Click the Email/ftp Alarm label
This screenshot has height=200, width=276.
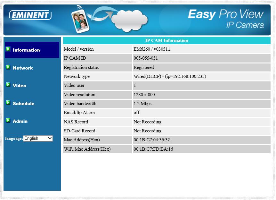click(79, 113)
